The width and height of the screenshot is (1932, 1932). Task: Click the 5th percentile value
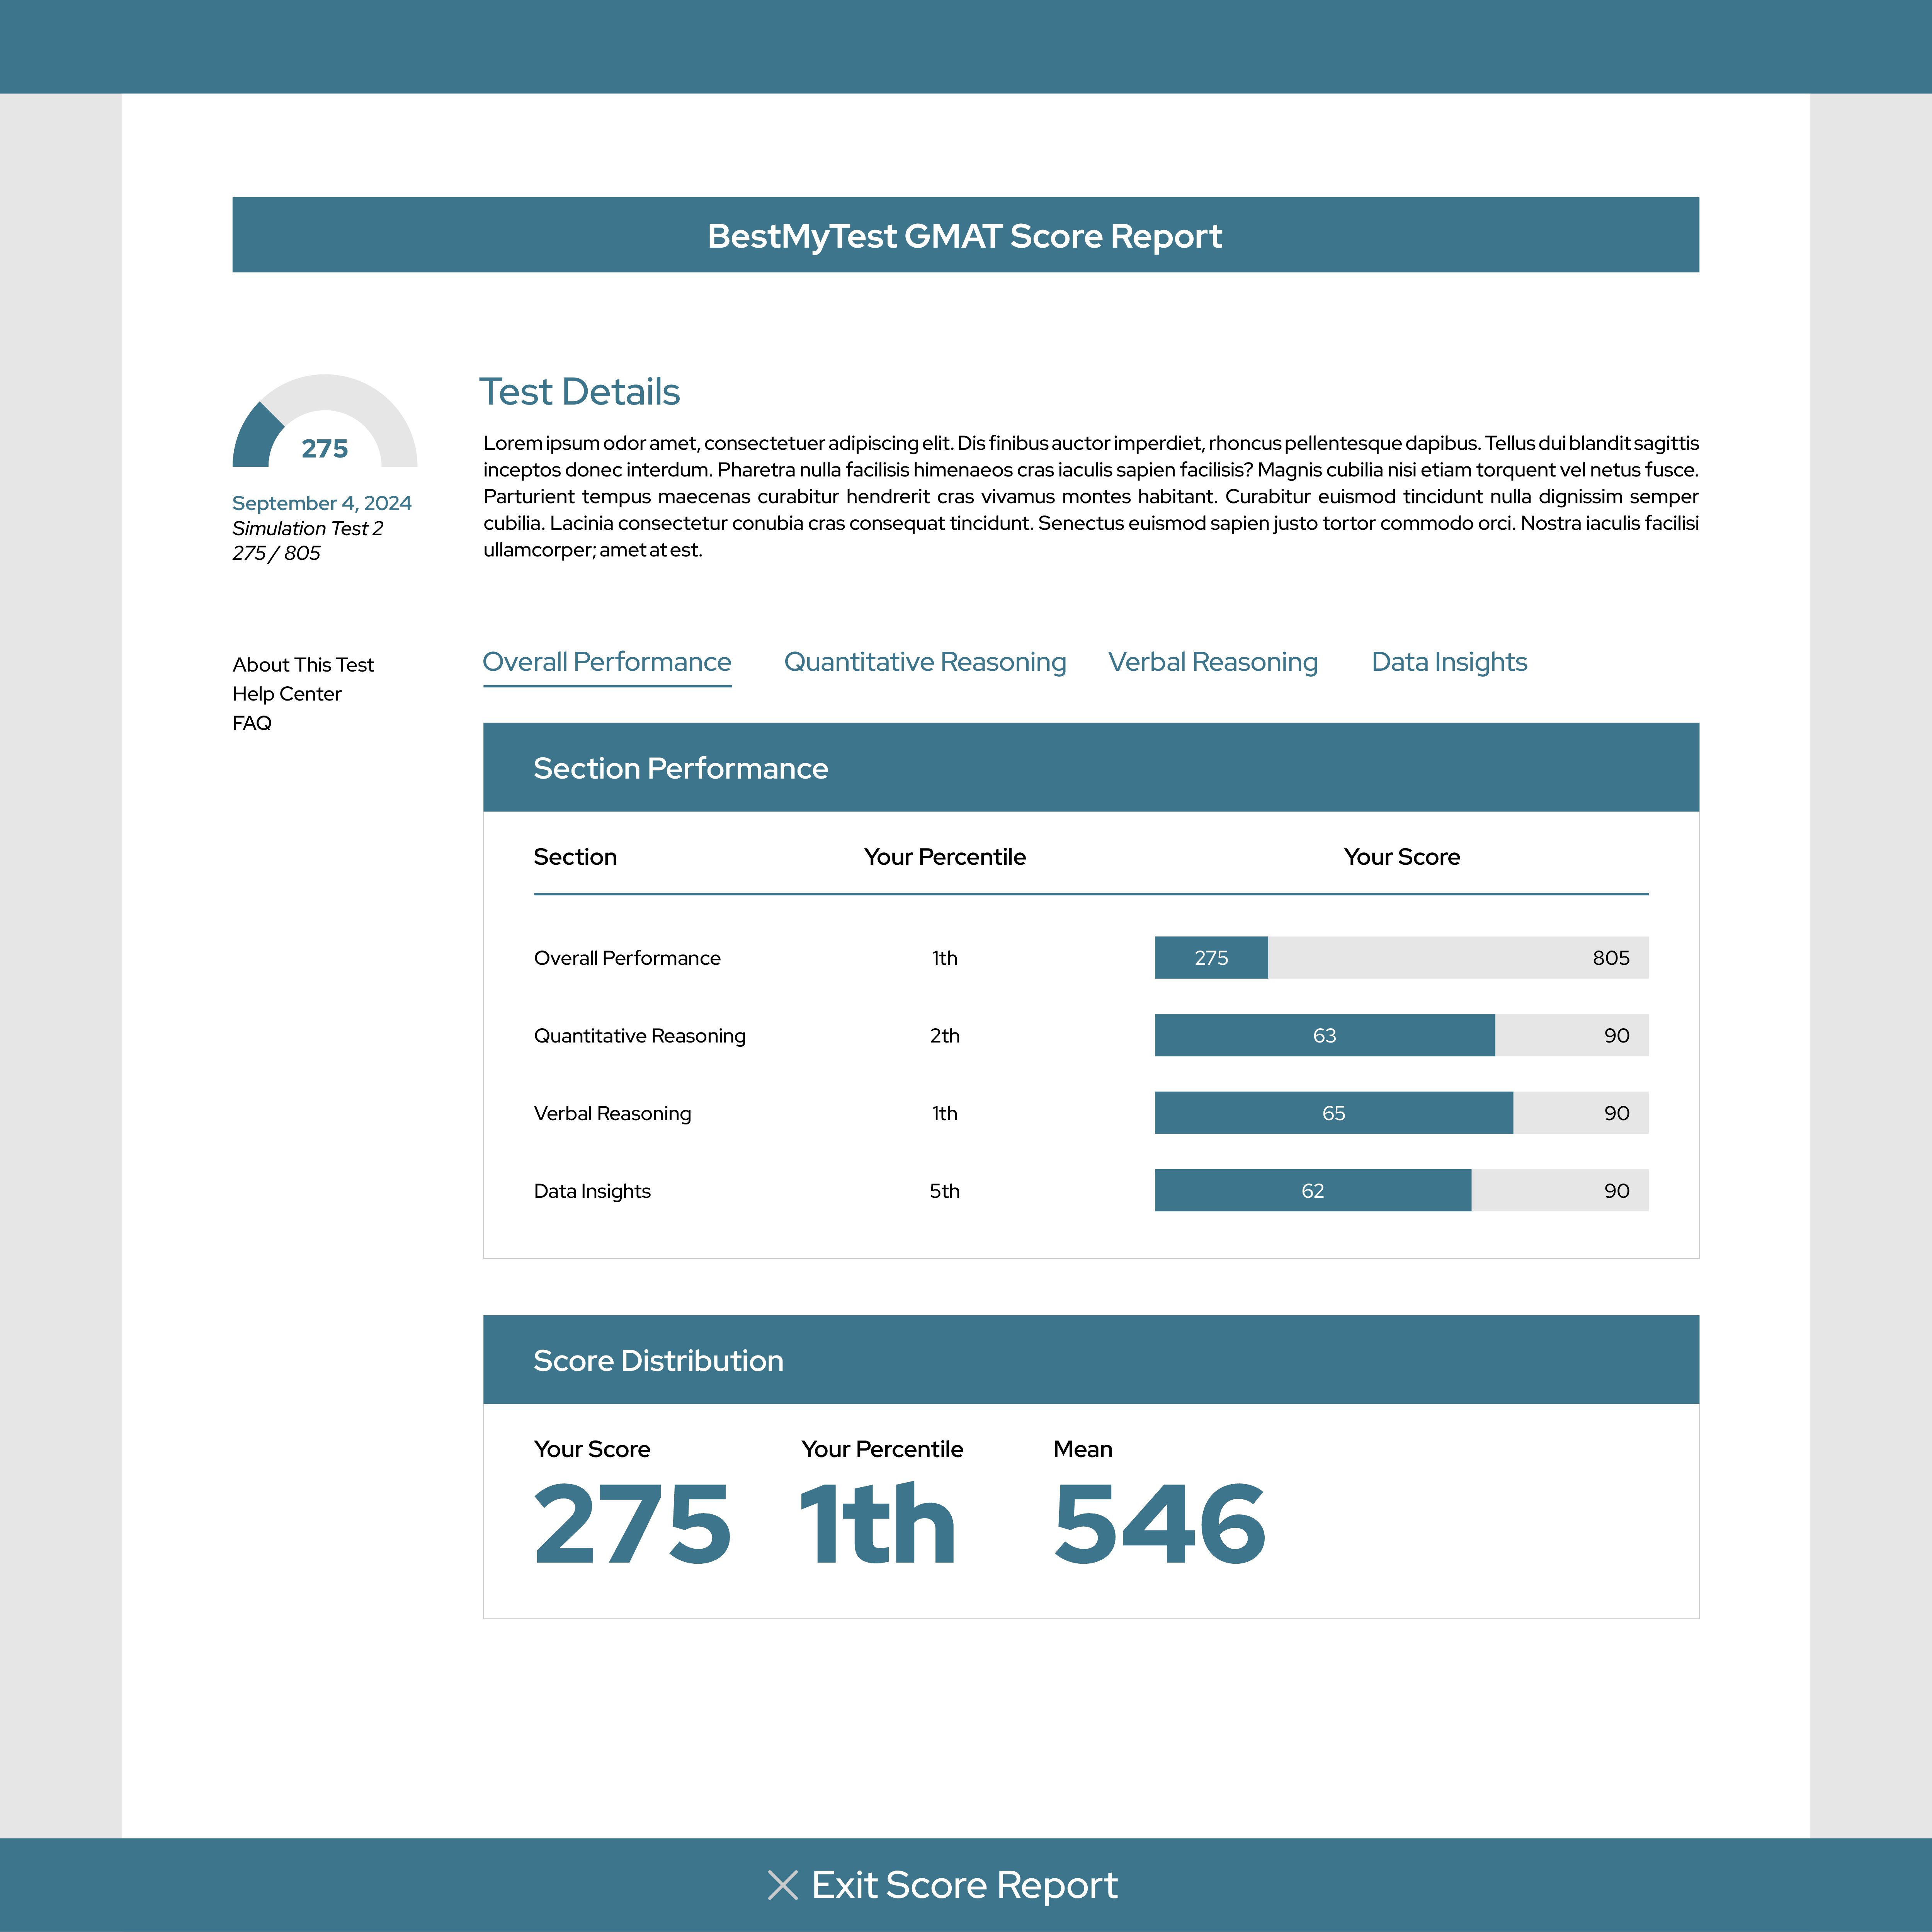[945, 1191]
